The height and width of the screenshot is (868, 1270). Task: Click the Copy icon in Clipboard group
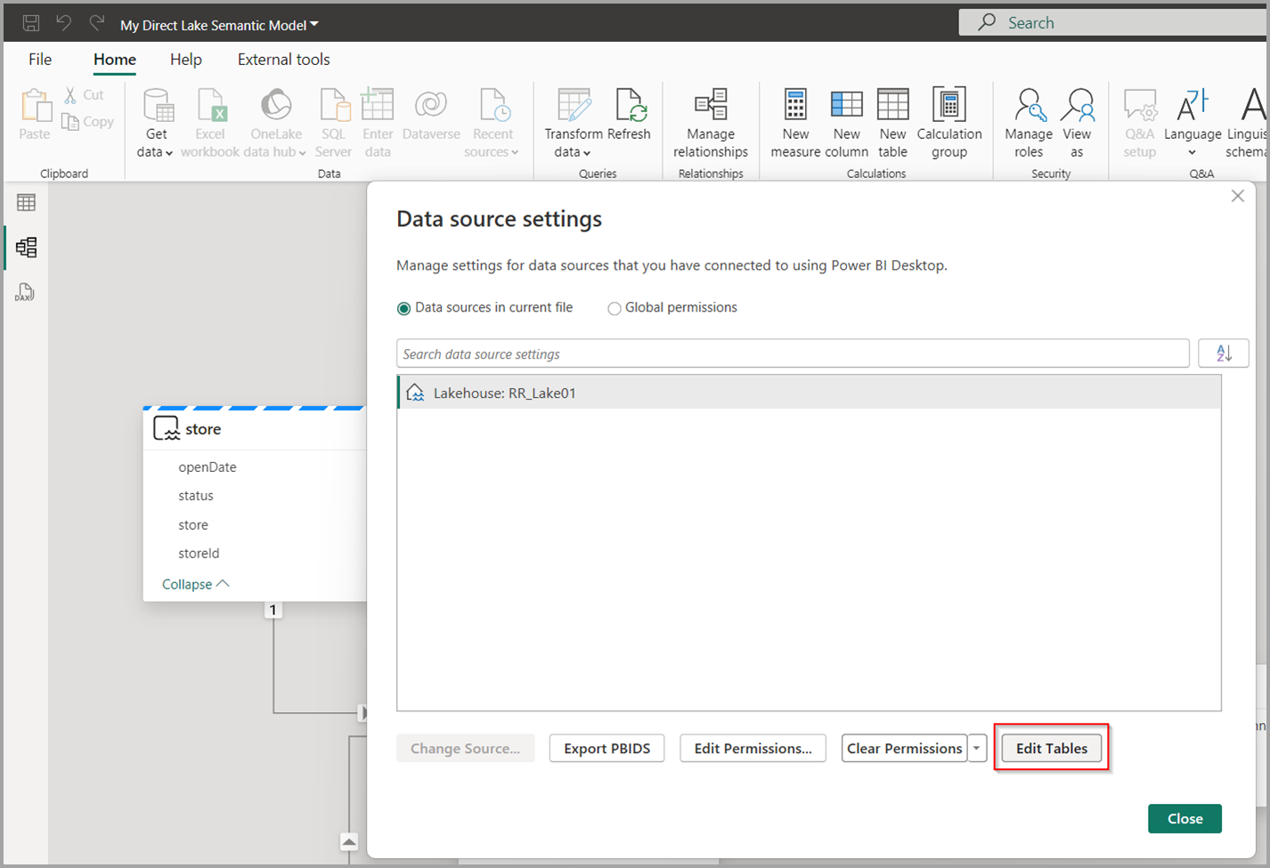(70, 121)
